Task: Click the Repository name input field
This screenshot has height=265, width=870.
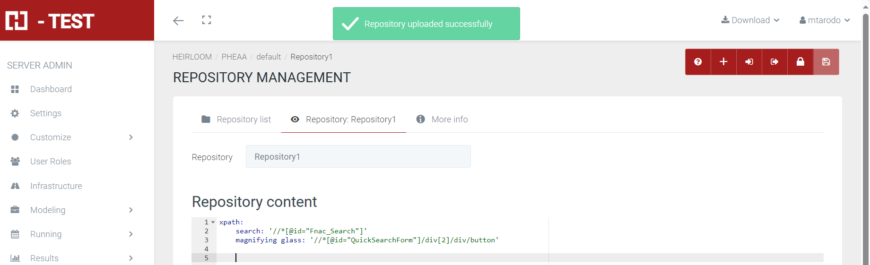Action: pos(358,157)
